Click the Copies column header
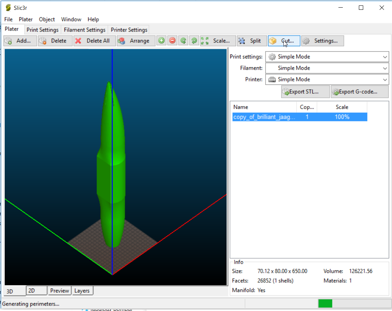The height and width of the screenshot is (311, 392). point(307,107)
